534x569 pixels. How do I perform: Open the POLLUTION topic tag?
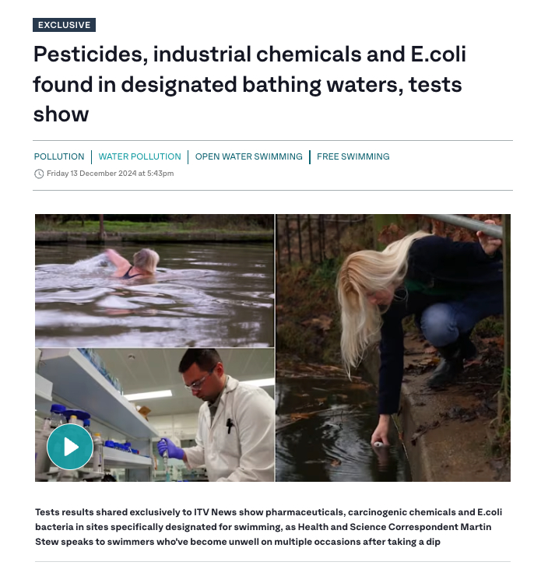pyautogui.click(x=59, y=156)
